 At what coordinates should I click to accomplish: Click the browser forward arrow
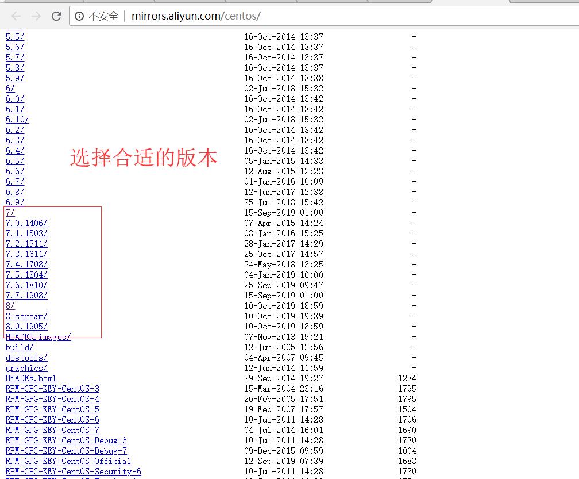[36, 16]
